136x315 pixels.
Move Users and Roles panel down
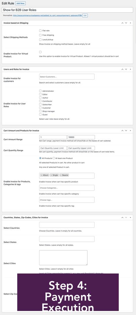click(126, 69)
